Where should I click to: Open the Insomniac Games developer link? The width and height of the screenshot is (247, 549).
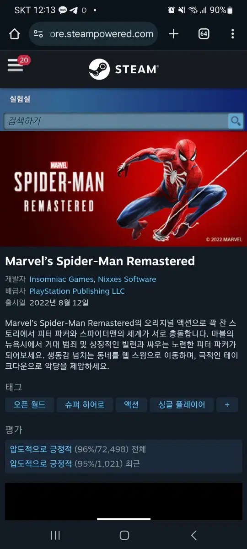coord(62,279)
